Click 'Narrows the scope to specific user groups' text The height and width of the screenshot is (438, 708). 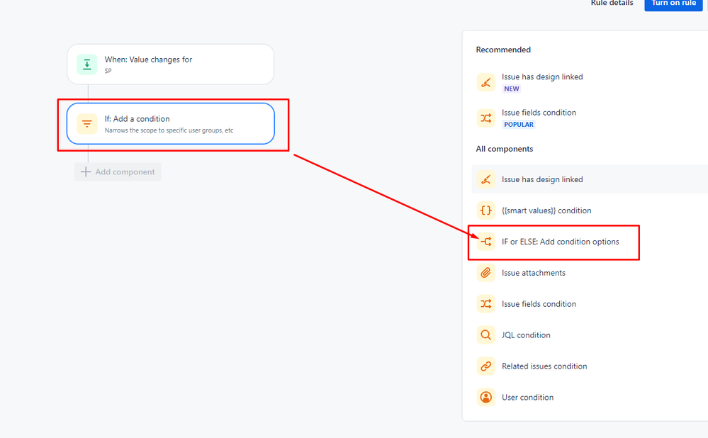point(169,130)
